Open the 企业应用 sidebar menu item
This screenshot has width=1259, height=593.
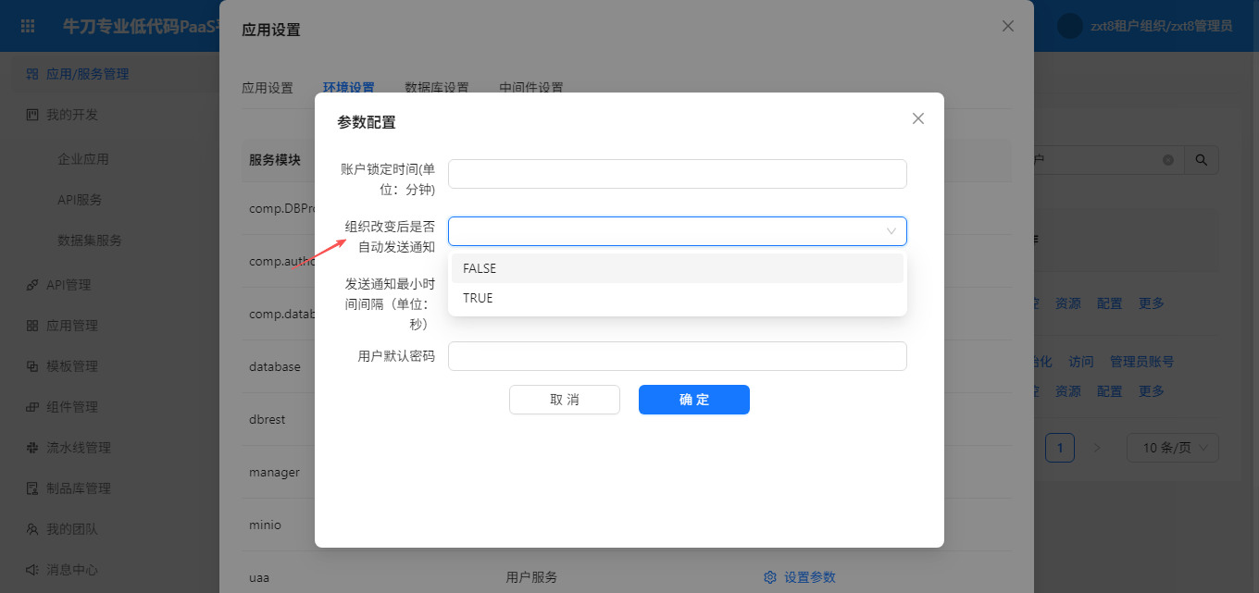tap(83, 159)
